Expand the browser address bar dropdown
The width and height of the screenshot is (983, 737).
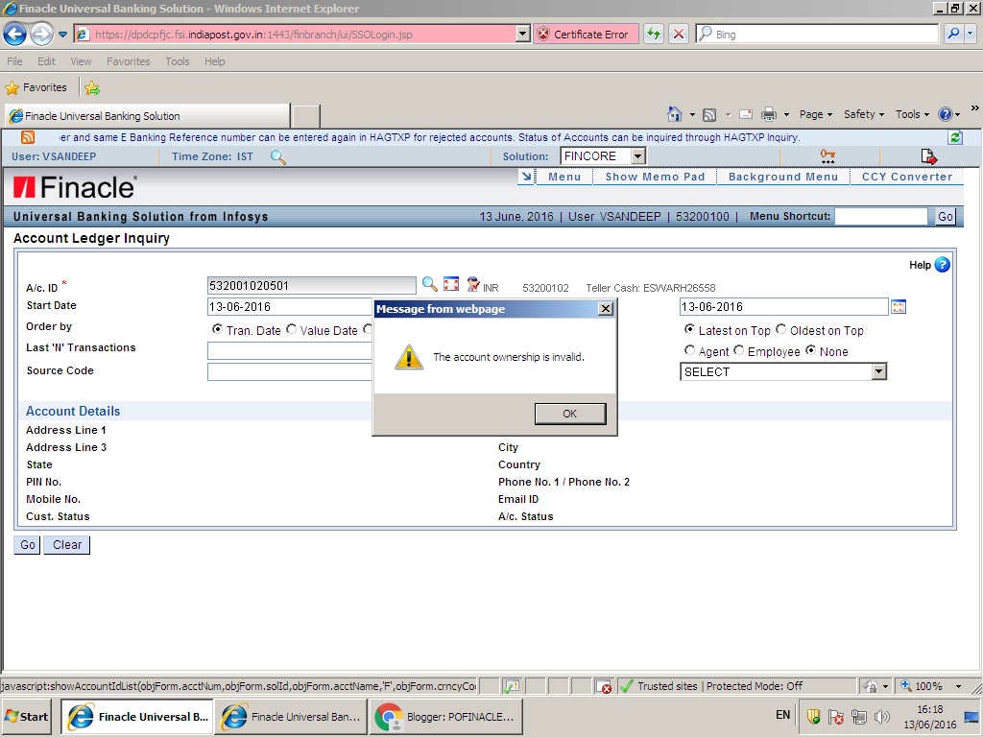521,33
